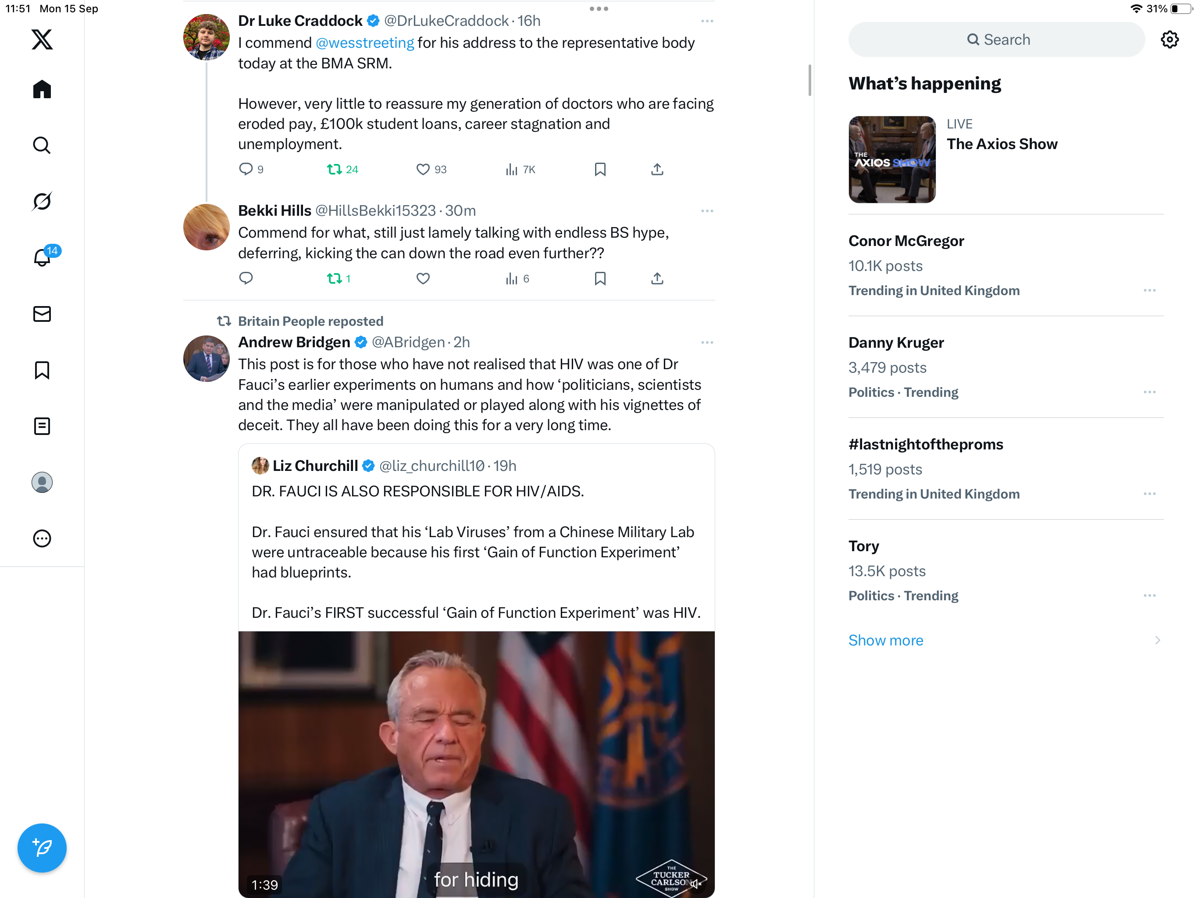Open more options on Andrew Bridgen's post
Image resolution: width=1198 pixels, height=898 pixels.
(707, 342)
